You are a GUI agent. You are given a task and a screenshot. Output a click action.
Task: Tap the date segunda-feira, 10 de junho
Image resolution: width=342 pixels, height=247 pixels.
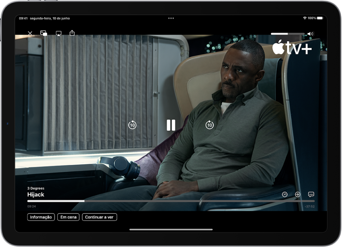coord(50,18)
